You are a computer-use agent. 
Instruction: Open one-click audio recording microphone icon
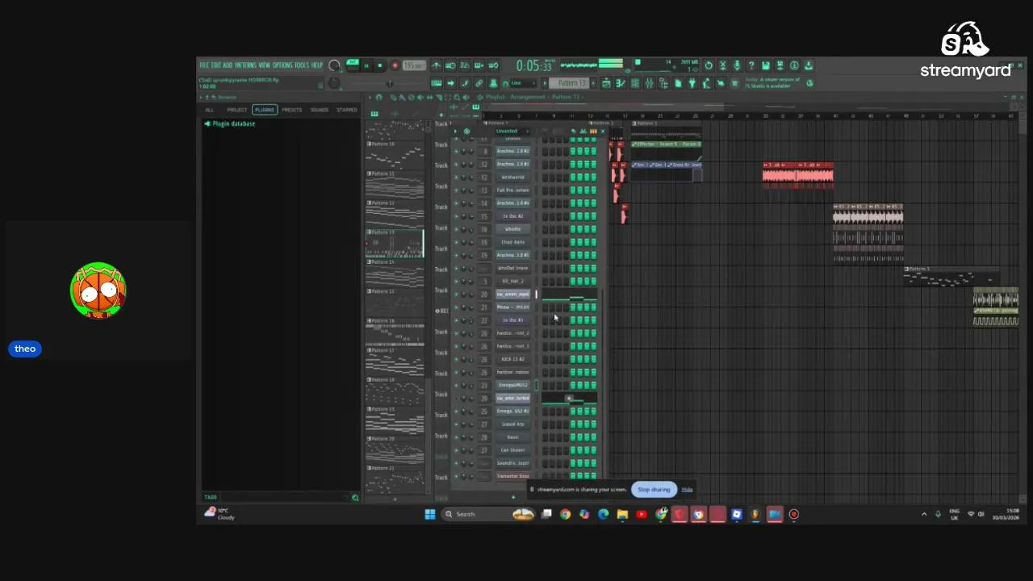coord(737,65)
